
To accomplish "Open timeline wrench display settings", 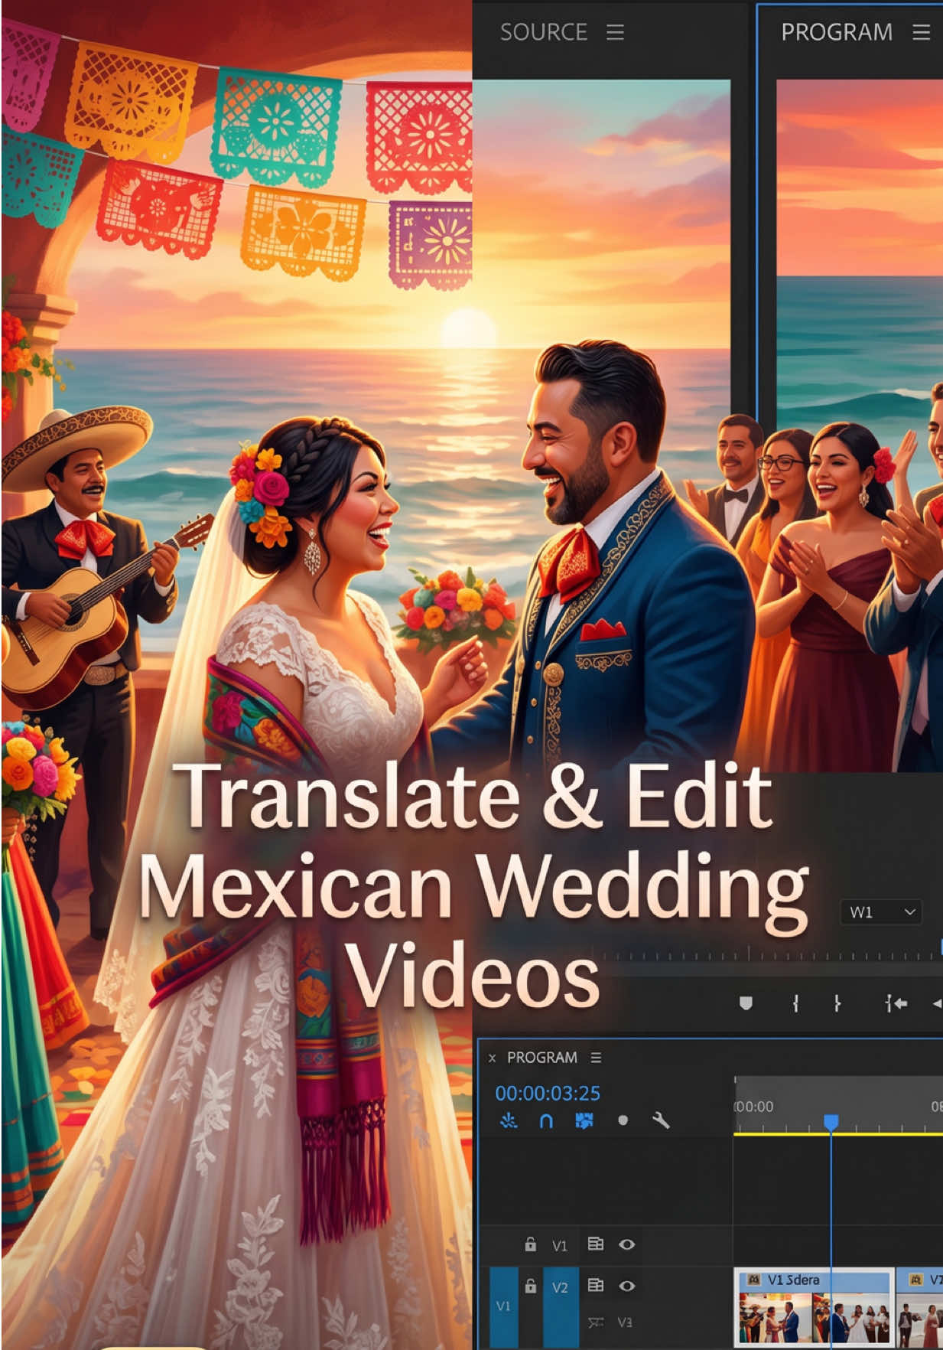I will click(661, 1121).
